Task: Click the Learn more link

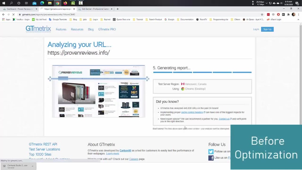Action: (x=112, y=154)
